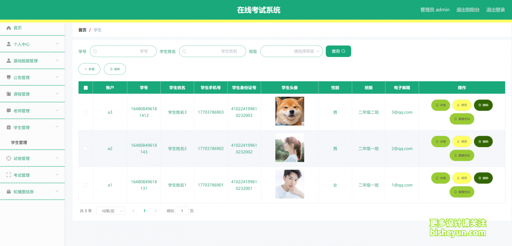Open the 个人中心 sidebar menu
The image size is (512, 246).
(32, 44)
